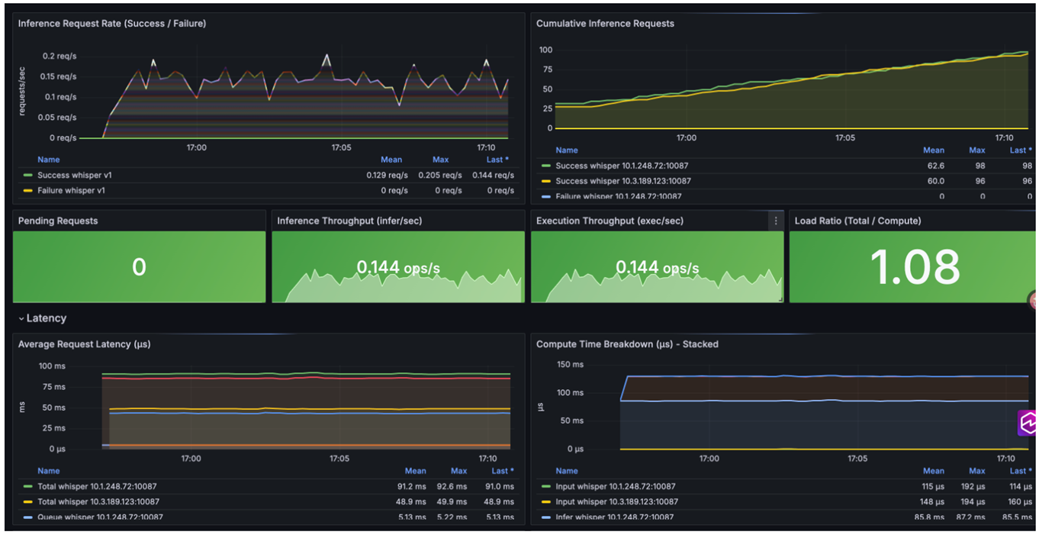Click the 0.205 req/s max value
The image size is (1039, 535).
pyautogui.click(x=440, y=175)
